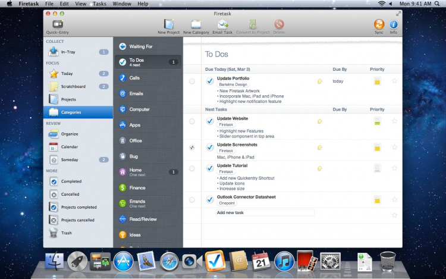Select the Computer category

(x=148, y=109)
